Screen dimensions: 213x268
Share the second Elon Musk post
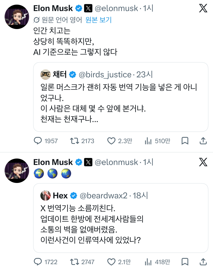click(203, 262)
